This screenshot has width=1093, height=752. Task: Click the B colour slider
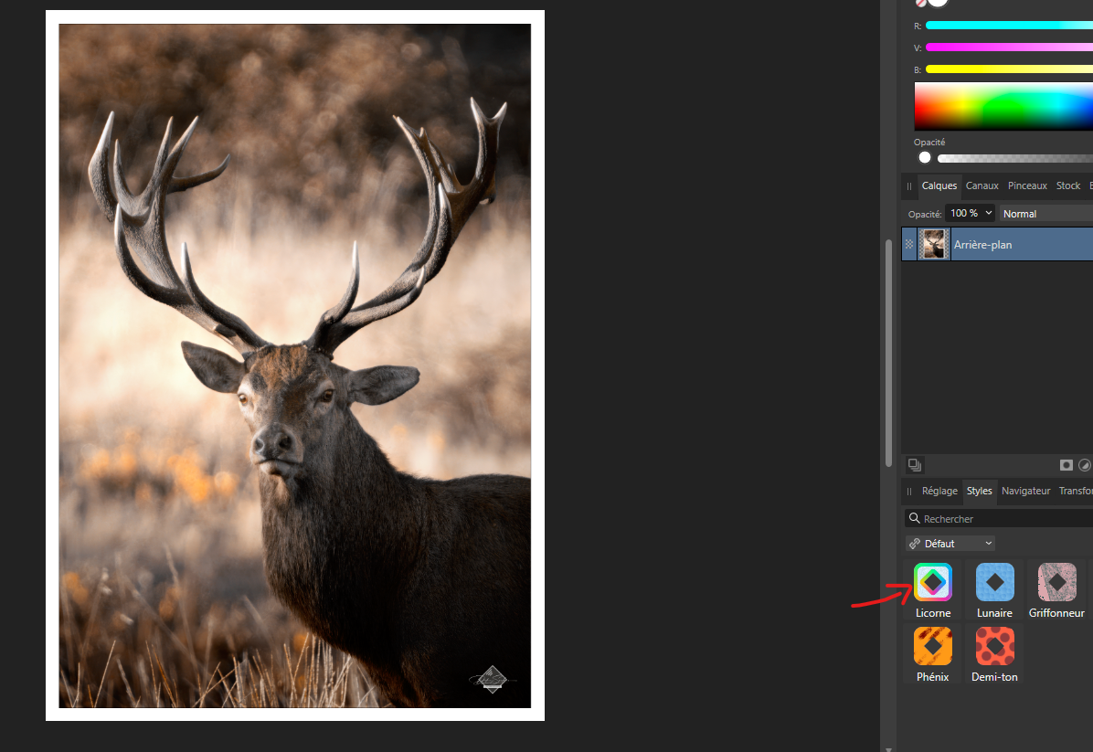[x=1009, y=69]
